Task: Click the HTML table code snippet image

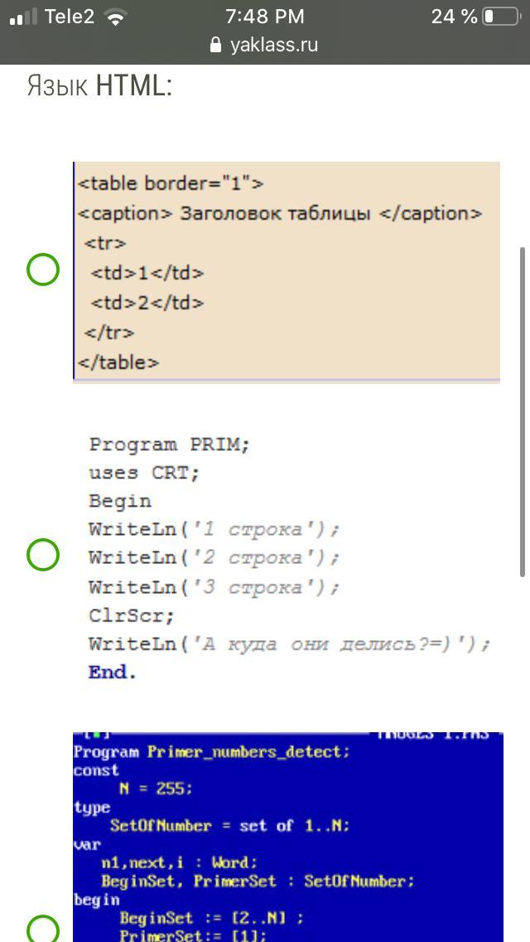Action: [287, 271]
